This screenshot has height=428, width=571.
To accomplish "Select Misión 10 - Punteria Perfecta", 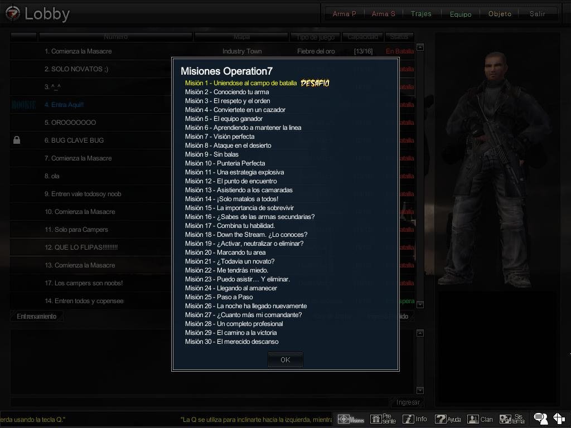I will coord(225,163).
